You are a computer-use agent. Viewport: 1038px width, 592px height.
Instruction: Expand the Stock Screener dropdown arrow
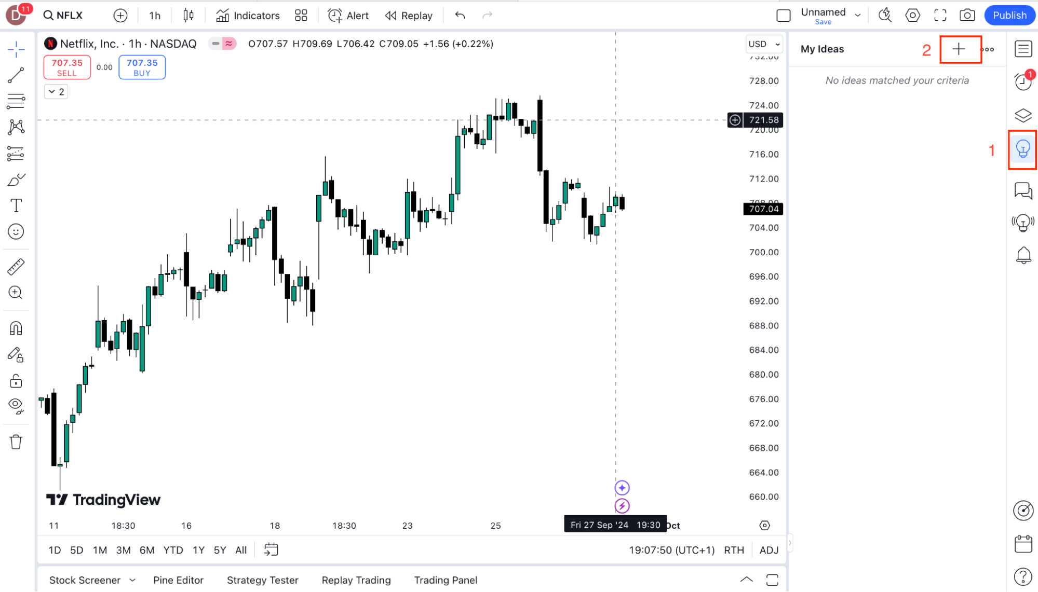click(132, 580)
